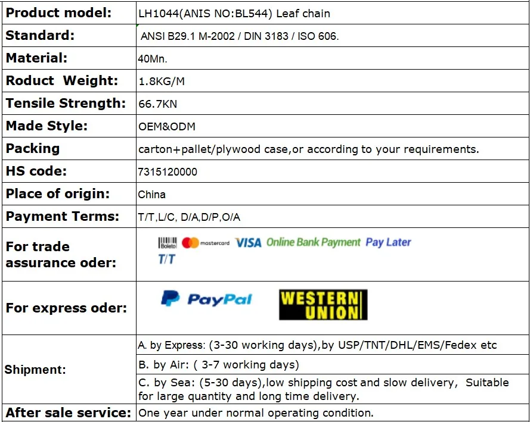Click the 'by Air' shipment option row
Screen dimensions: 530x422
pyautogui.click(x=218, y=364)
